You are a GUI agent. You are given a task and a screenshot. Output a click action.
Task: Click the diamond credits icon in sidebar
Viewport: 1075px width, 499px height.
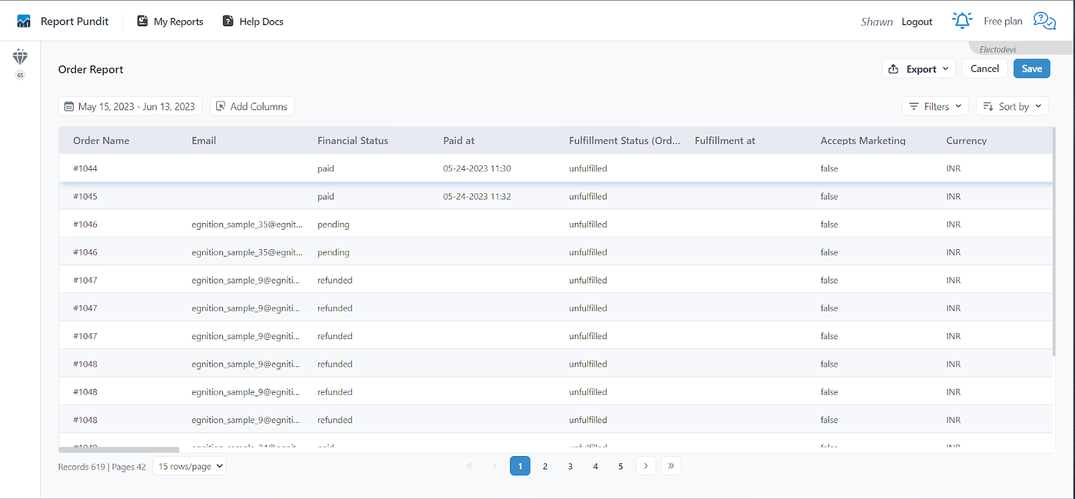tap(20, 56)
